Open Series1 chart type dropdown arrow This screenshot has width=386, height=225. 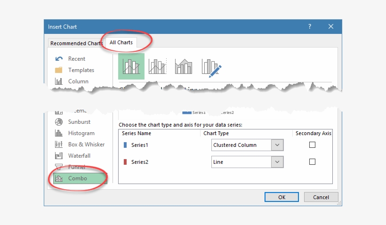click(x=277, y=145)
